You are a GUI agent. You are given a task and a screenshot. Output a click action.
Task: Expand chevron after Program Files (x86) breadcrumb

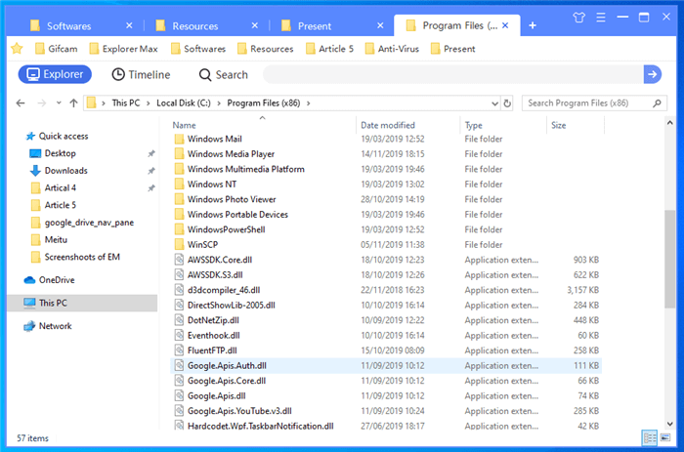[309, 103]
